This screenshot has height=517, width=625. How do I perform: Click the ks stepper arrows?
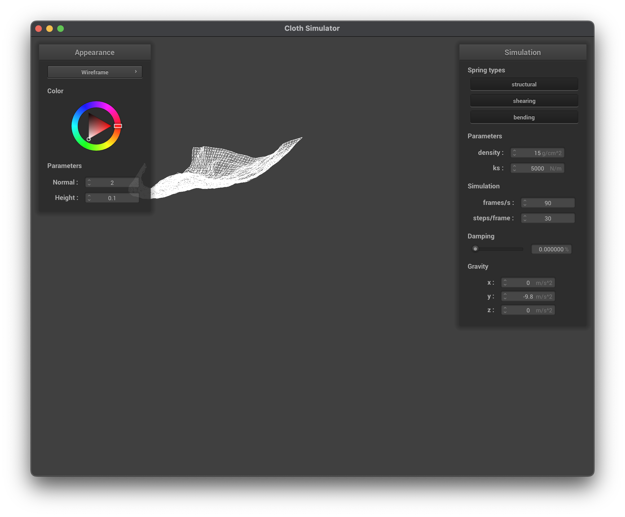[514, 168]
